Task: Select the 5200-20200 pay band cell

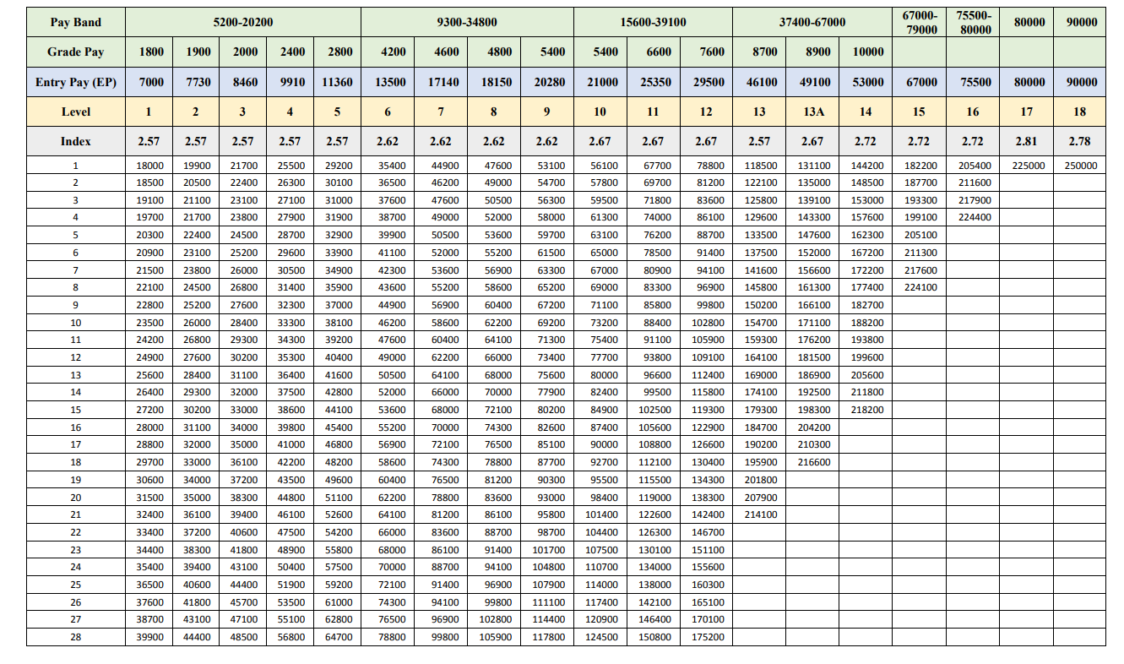Action: point(243,22)
